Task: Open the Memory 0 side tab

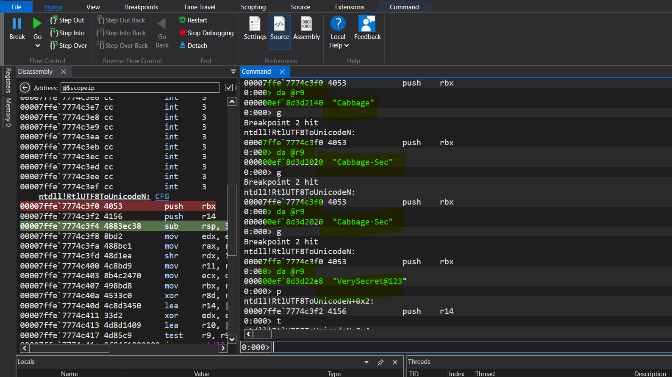Action: (x=8, y=112)
